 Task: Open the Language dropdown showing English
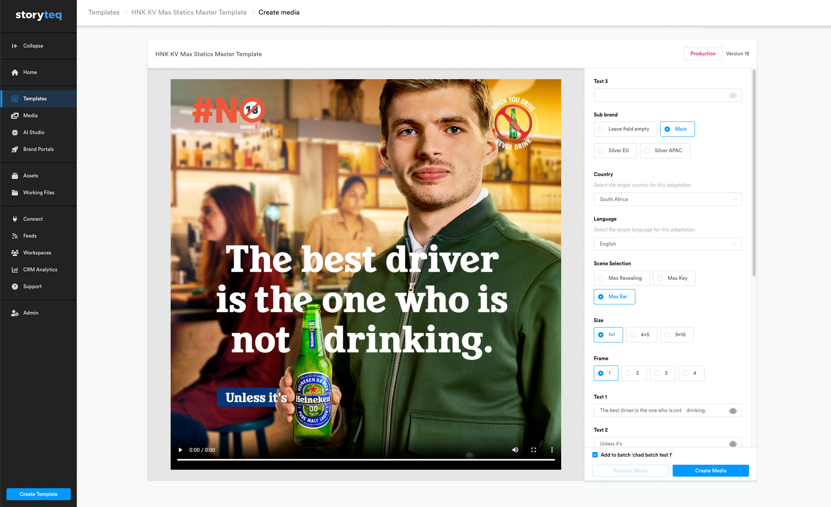pyautogui.click(x=668, y=244)
